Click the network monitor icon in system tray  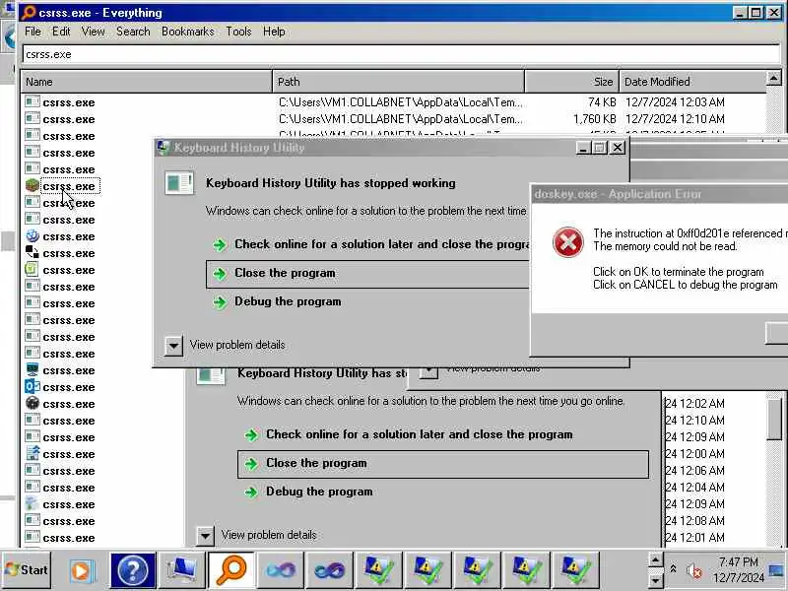click(x=777, y=570)
